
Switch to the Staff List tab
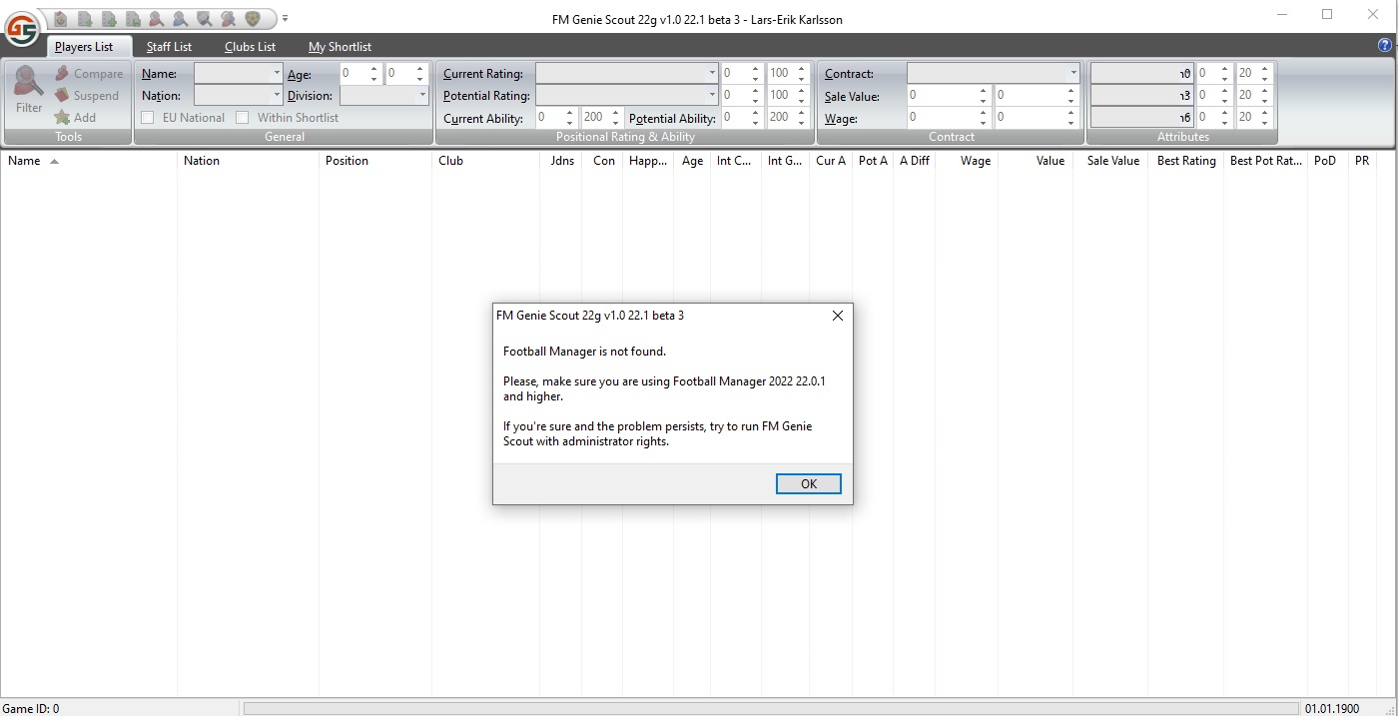click(169, 47)
